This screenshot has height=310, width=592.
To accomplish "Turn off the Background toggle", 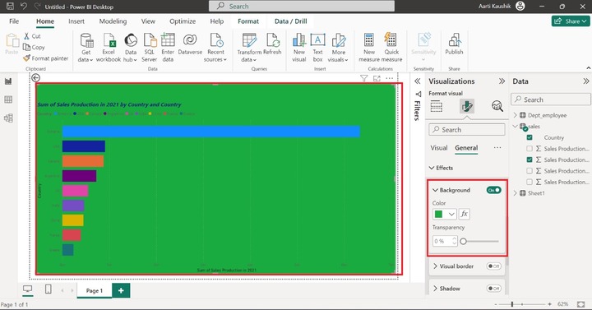I will [494, 190].
